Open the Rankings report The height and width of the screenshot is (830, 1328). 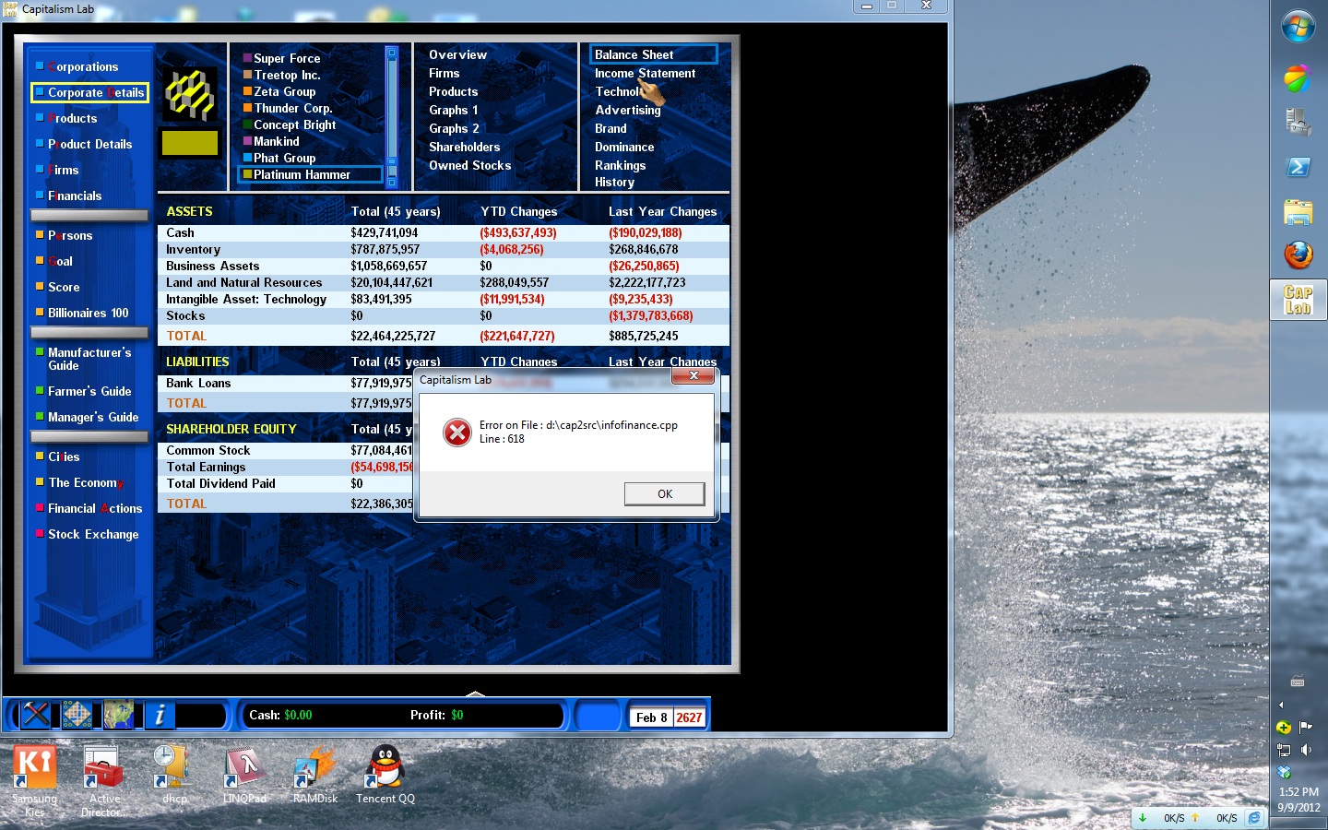click(x=620, y=166)
